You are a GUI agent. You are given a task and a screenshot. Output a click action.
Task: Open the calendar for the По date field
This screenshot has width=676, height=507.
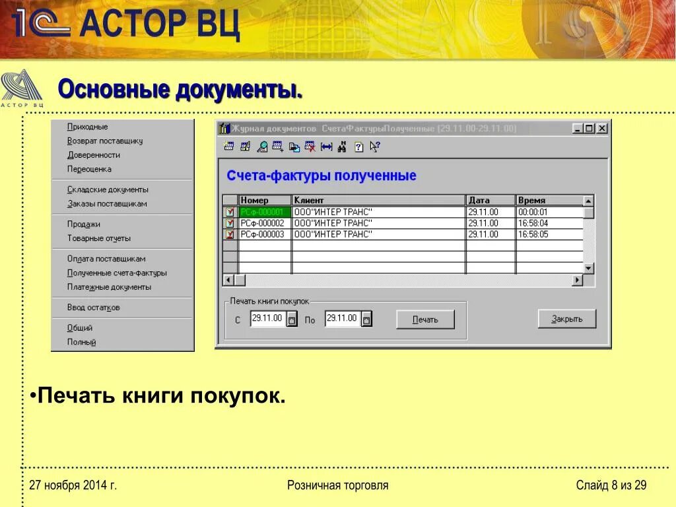click(x=367, y=318)
